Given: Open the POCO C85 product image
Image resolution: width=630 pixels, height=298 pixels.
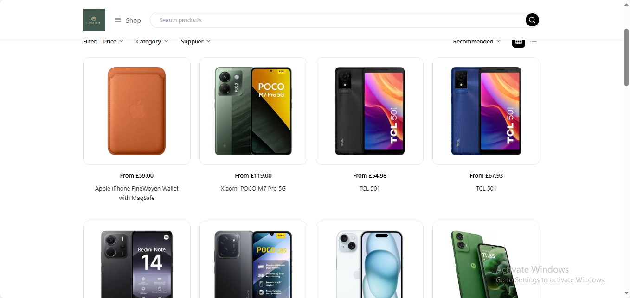Looking at the screenshot, I should [253, 260].
